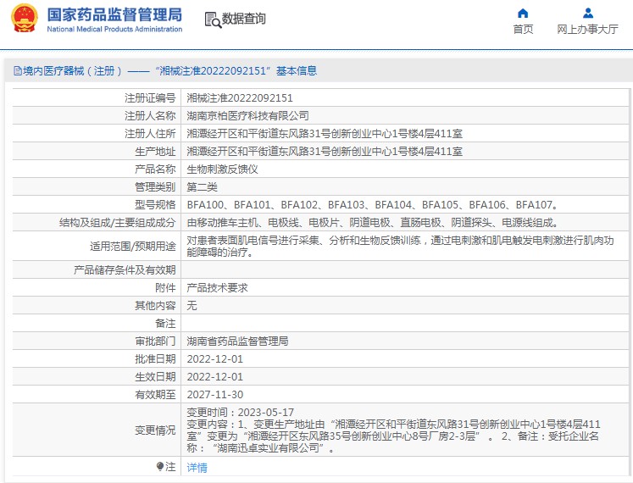Viewport: 633px width, 483px height.
Task: Click the 数据查询 magnifier document icon
Action: [213, 19]
